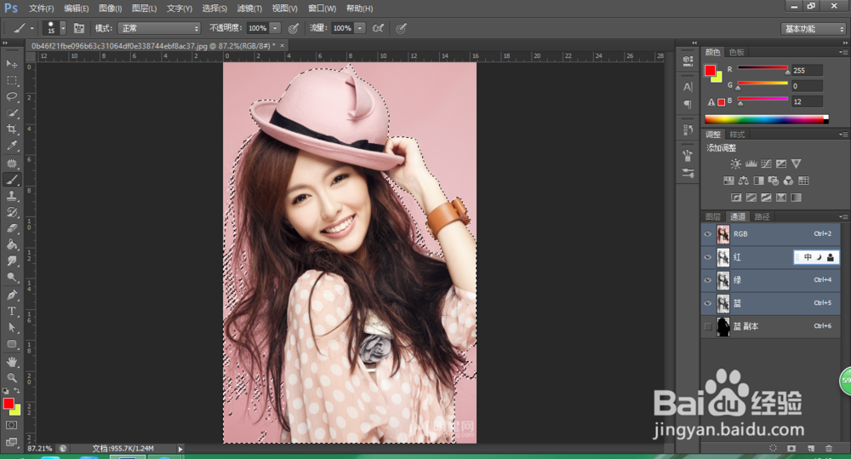This screenshot has width=851, height=459.
Task: Select the Pen tool
Action: tap(11, 295)
